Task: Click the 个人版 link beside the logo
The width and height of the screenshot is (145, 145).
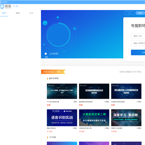Action: point(15,6)
